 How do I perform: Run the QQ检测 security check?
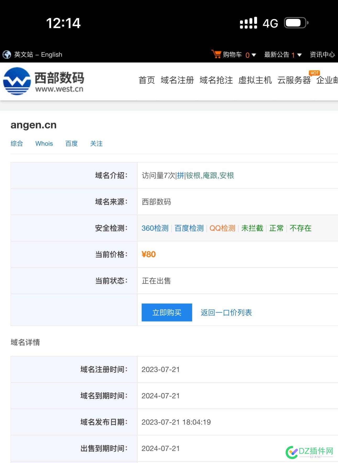pyautogui.click(x=222, y=228)
